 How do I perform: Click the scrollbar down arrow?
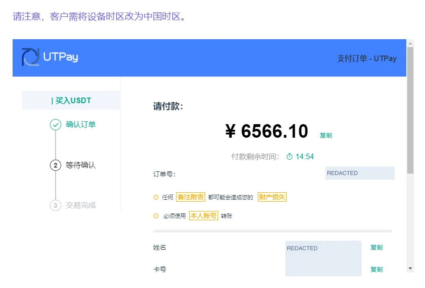[410, 268]
